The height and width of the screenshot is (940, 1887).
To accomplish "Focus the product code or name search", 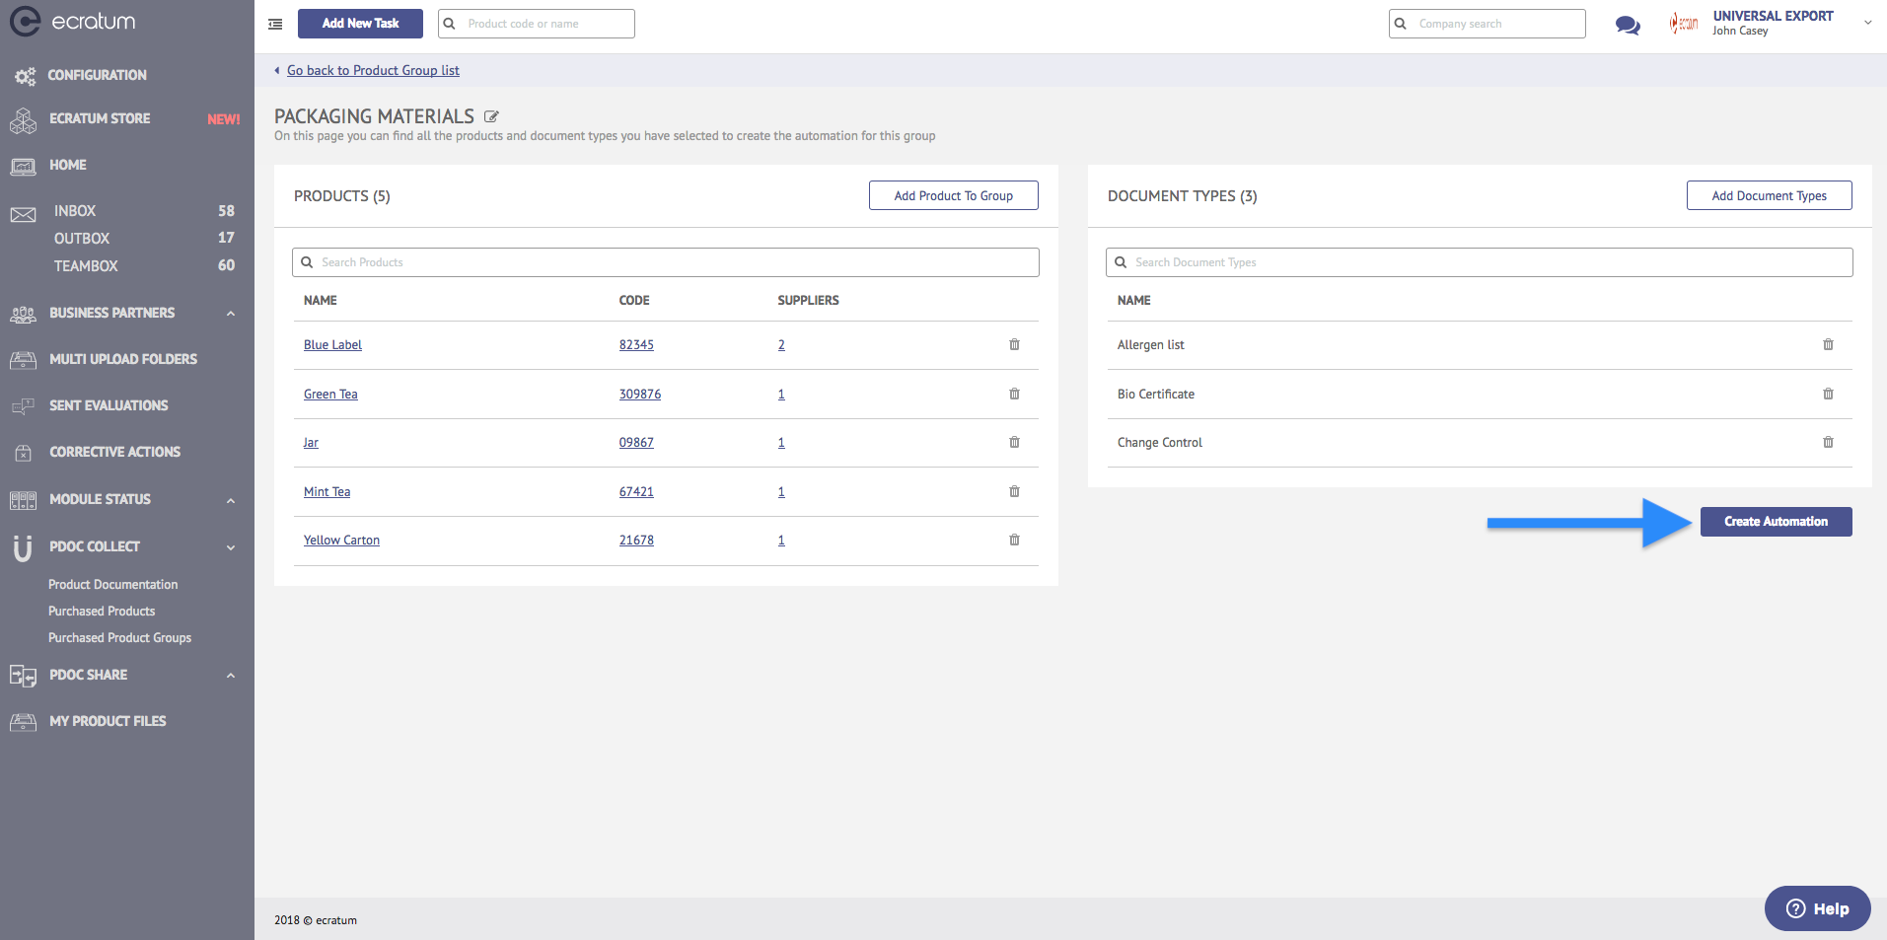I will click(537, 24).
